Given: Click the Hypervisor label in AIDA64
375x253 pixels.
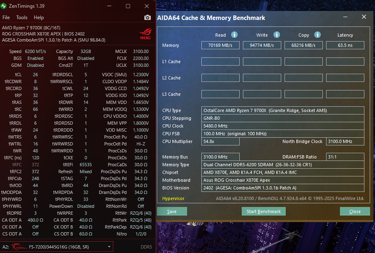Looking at the screenshot, I should tap(173, 198).
